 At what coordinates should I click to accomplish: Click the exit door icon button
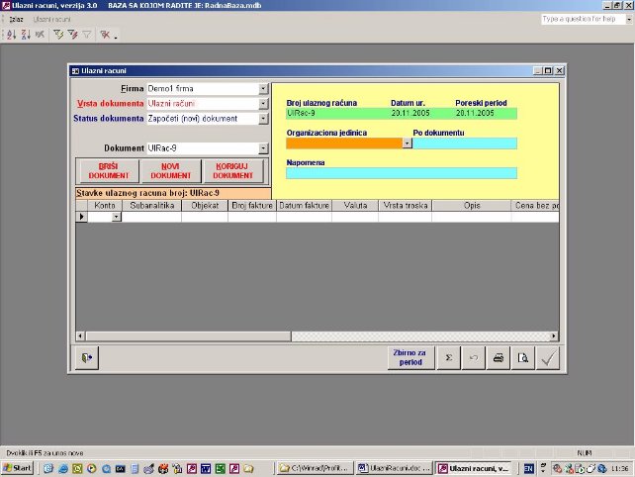tap(88, 358)
